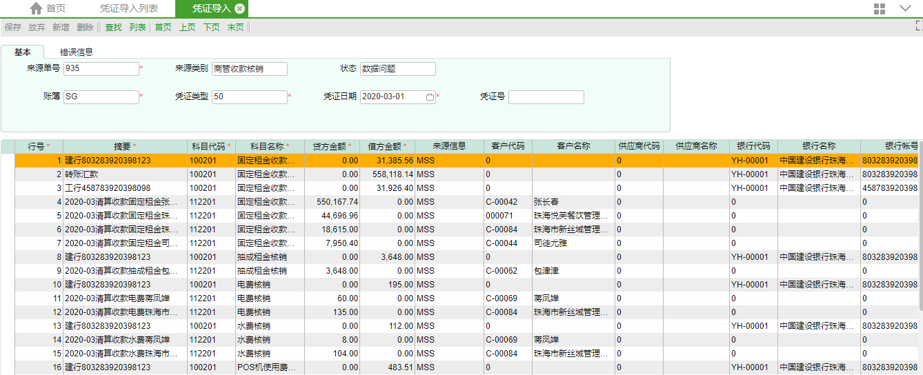Screen dimensions: 923x375
Task: Click the 凭证号 input field
Action: (x=546, y=97)
